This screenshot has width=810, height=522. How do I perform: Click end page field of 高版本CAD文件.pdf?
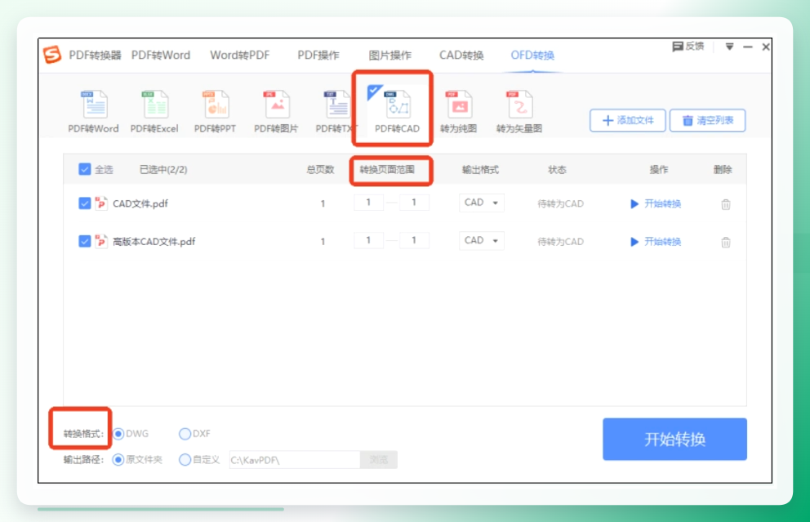[414, 240]
